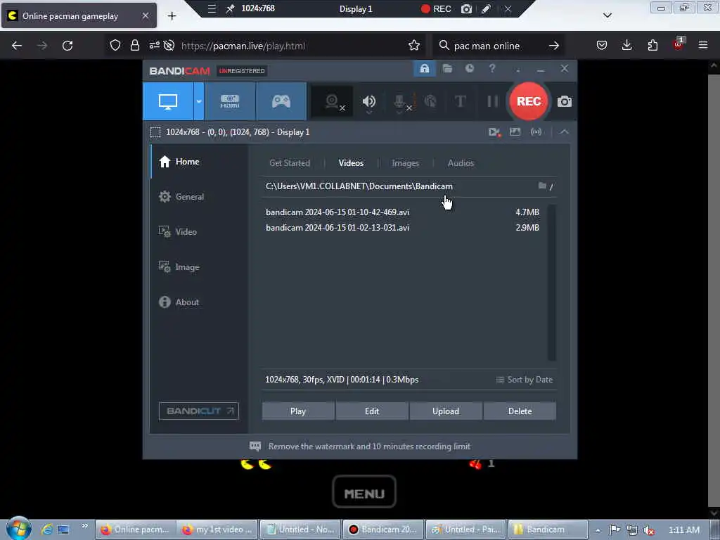Screen dimensions: 720x540
Task: Click output path C:\Users\VM1.COLLABNET\Documents\Bandicam
Action: point(359,186)
